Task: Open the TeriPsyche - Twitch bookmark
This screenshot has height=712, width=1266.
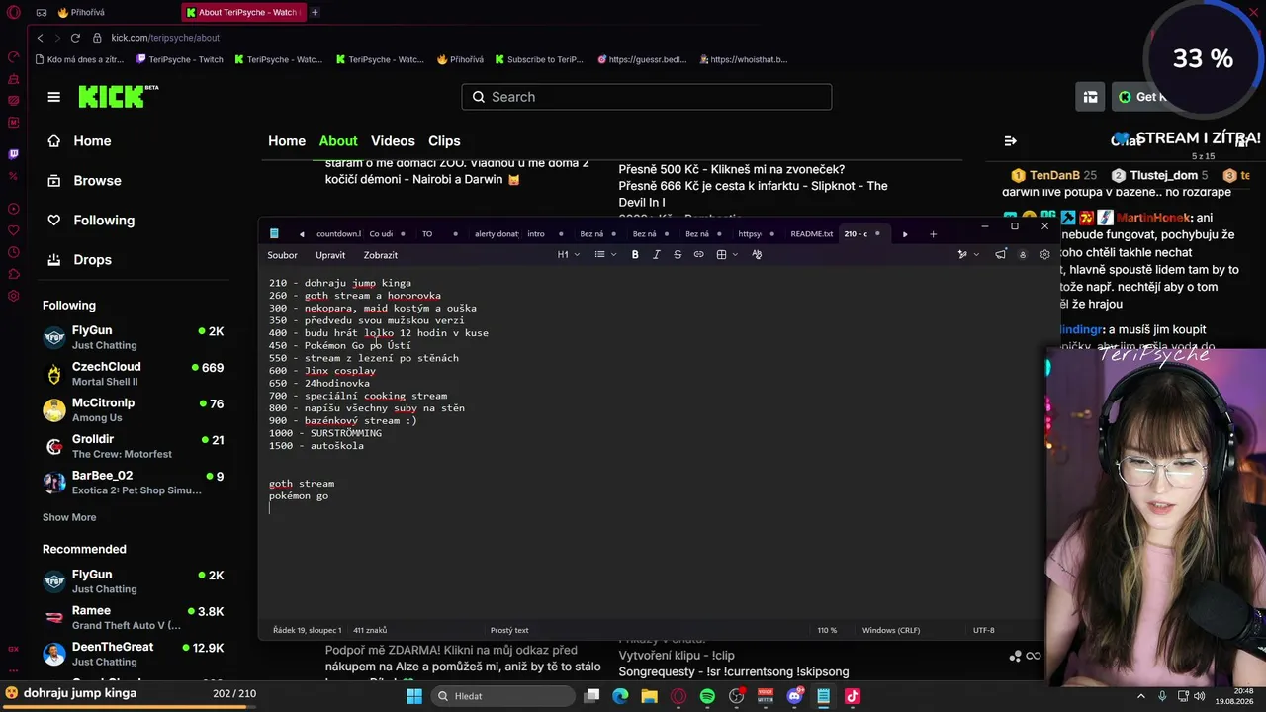Action: tap(179, 59)
